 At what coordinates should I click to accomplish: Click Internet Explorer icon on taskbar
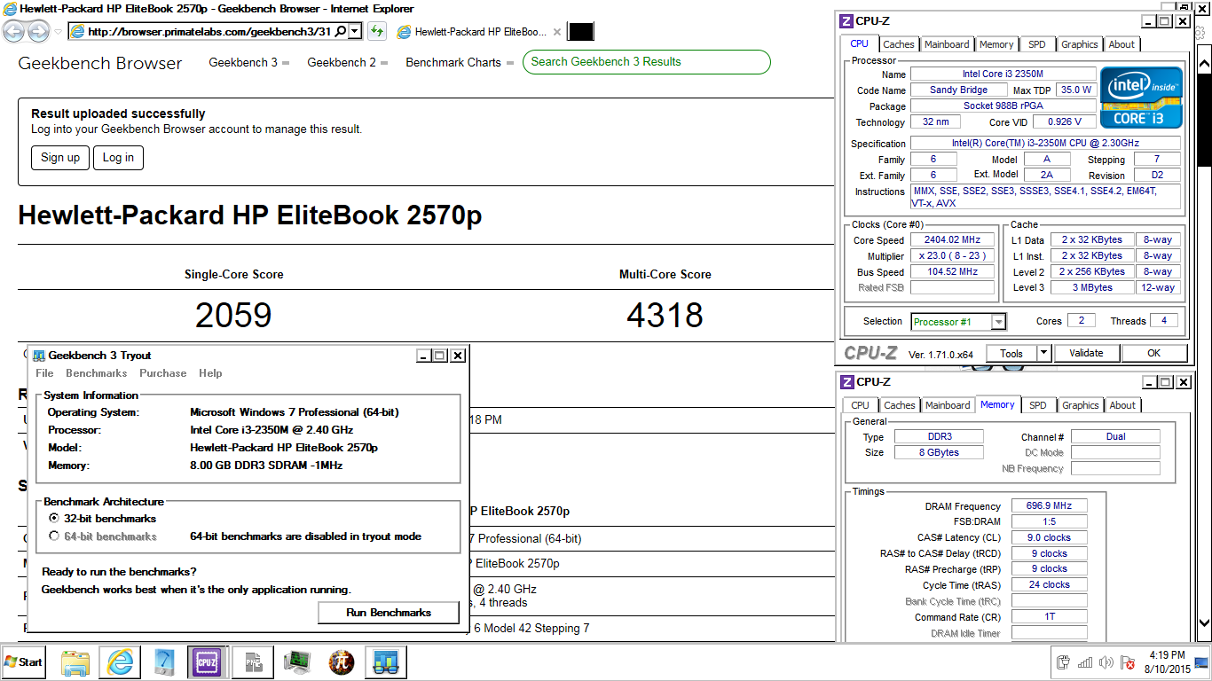pyautogui.click(x=120, y=662)
